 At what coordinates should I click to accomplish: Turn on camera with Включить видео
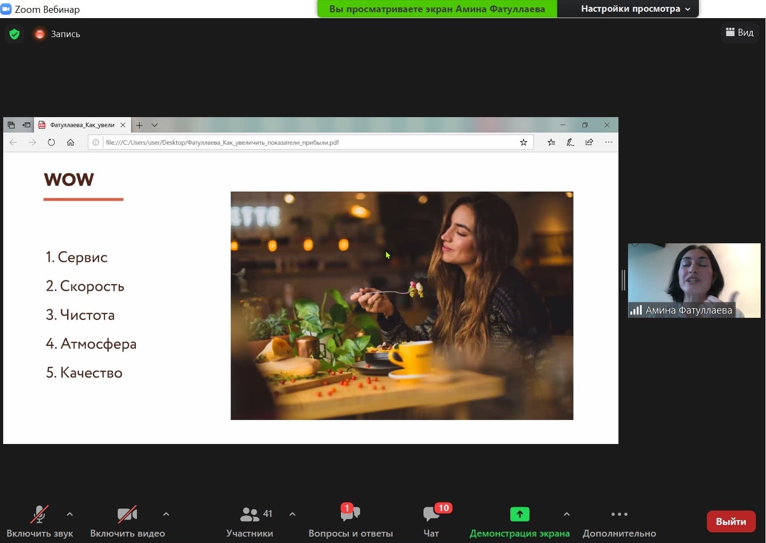click(x=127, y=514)
